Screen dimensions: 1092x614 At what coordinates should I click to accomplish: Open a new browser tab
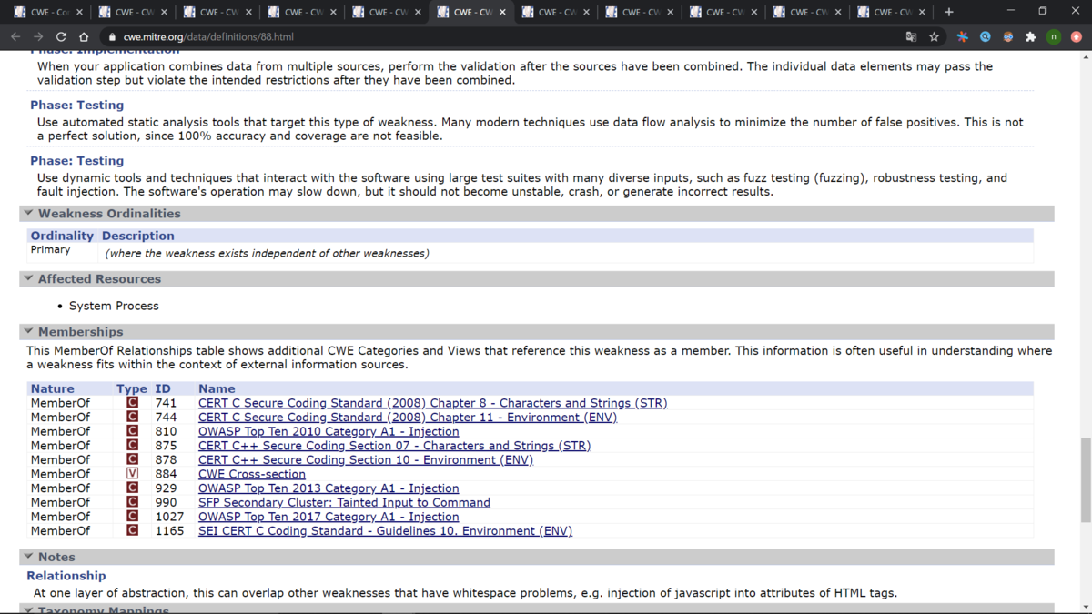949,12
